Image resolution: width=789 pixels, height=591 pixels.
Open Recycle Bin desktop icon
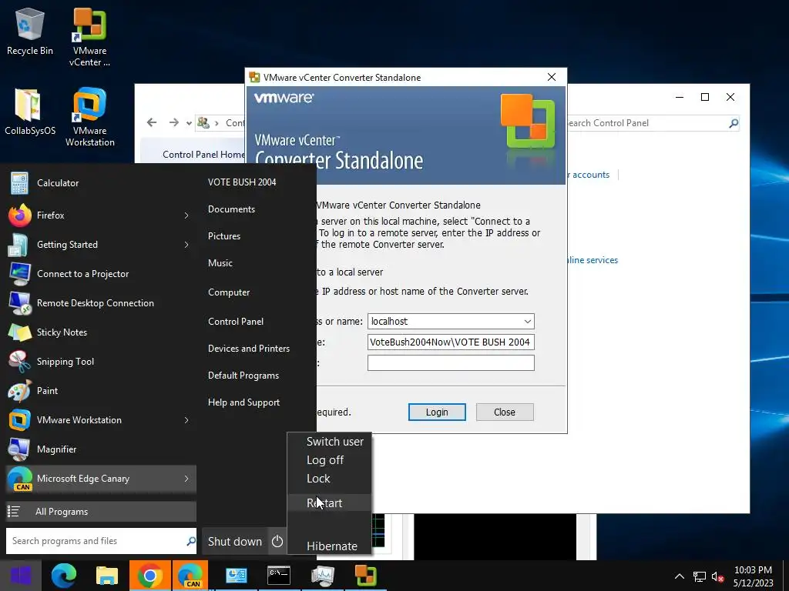coord(30,32)
